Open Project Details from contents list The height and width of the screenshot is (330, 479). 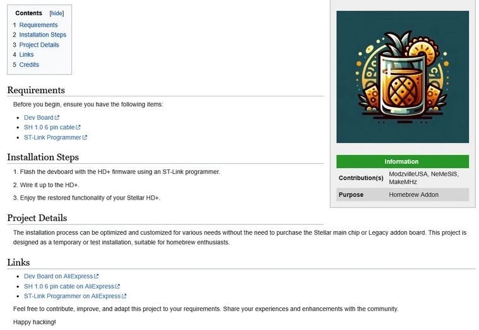39,45
